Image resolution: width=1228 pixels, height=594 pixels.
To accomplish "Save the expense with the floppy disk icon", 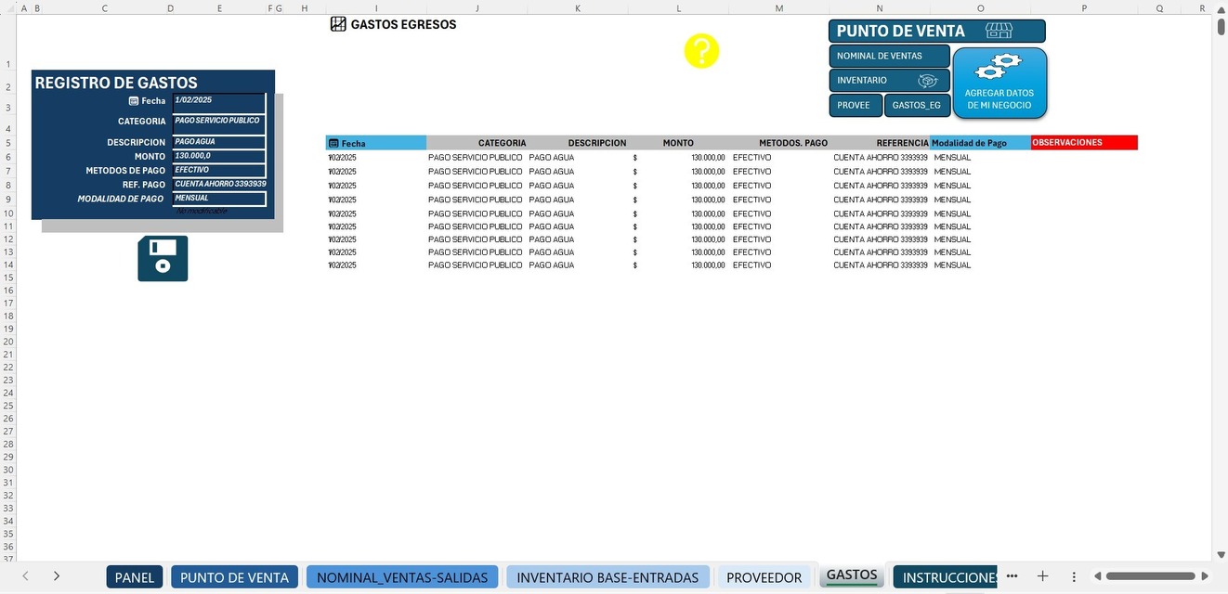I will tap(163, 258).
